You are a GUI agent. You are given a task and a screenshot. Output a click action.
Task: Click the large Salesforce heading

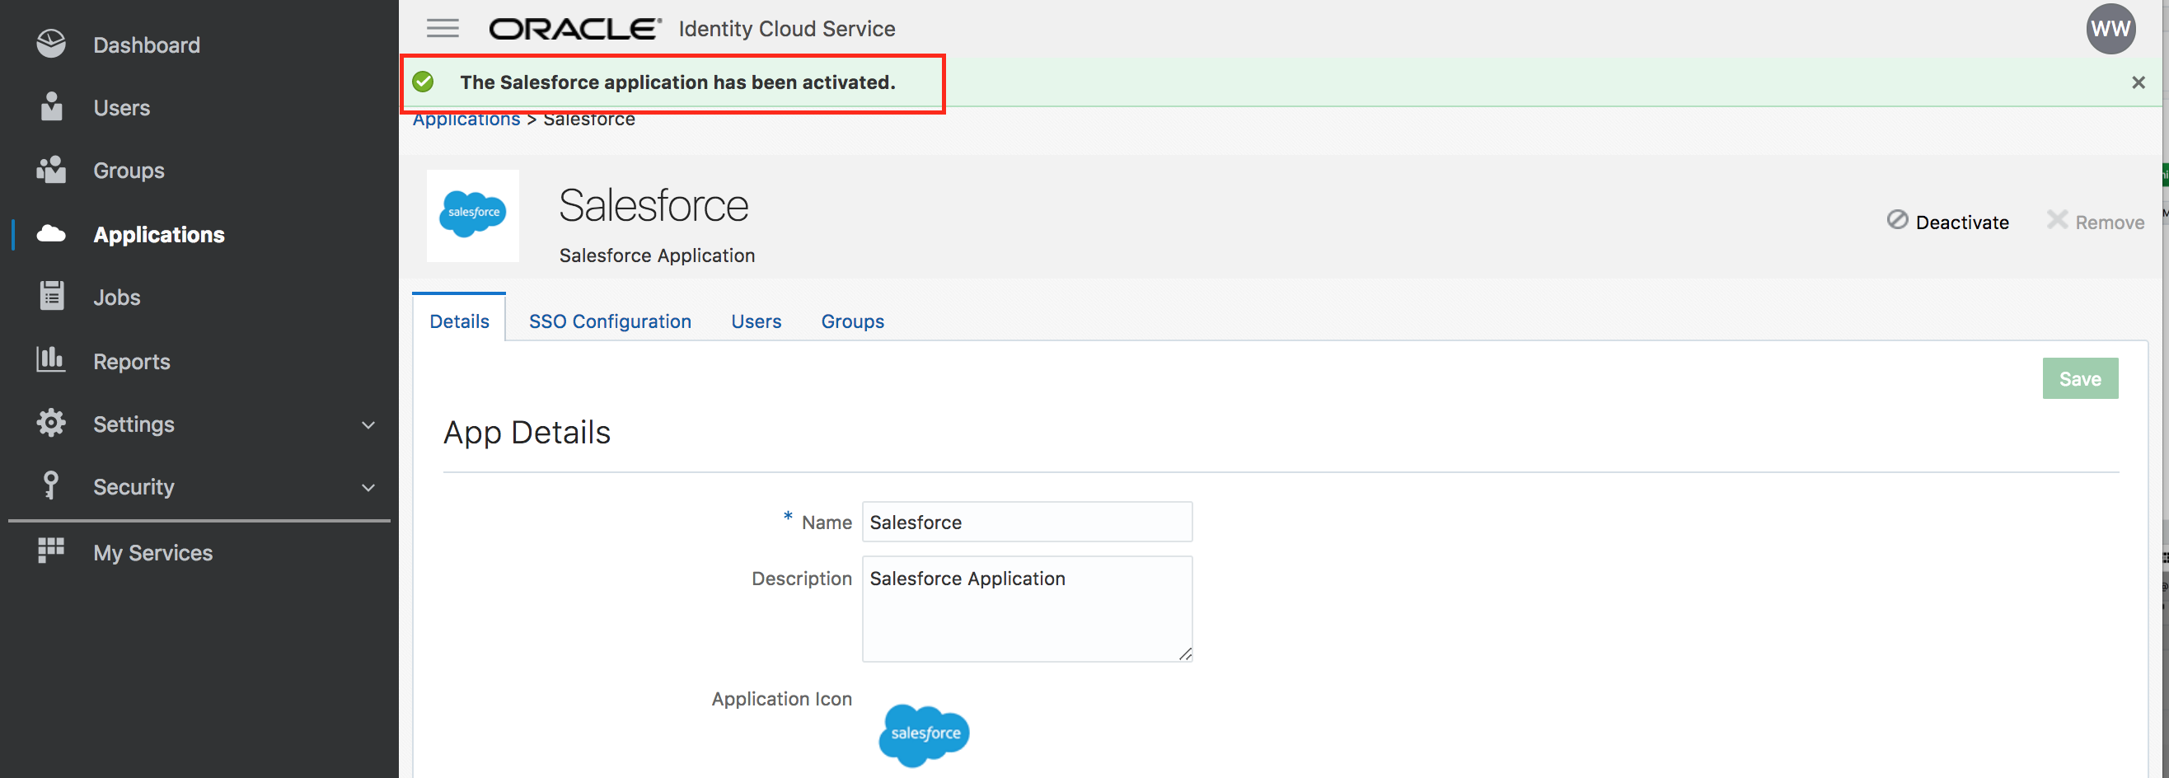654,204
